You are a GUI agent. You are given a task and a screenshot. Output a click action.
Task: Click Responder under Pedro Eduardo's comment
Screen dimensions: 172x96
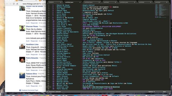click(34, 70)
